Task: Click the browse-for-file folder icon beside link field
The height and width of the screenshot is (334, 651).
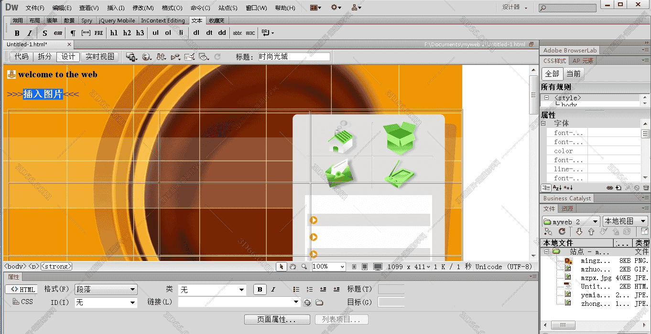Action: click(319, 302)
